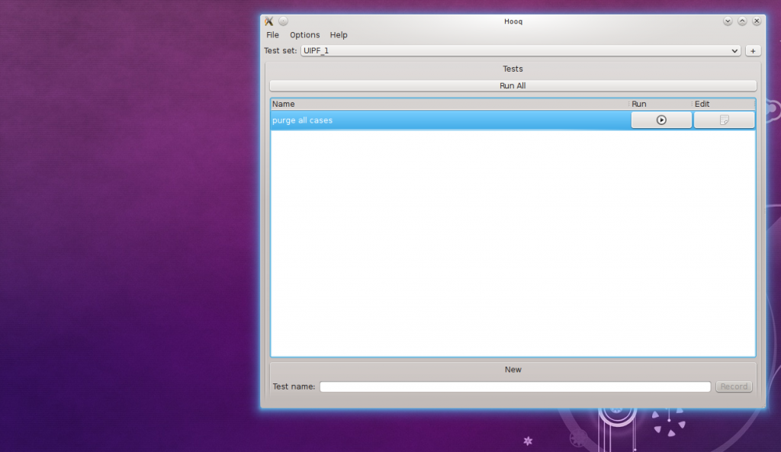This screenshot has width=781, height=452.
Task: Click empty area of the tests list
Action: [x=513, y=244]
